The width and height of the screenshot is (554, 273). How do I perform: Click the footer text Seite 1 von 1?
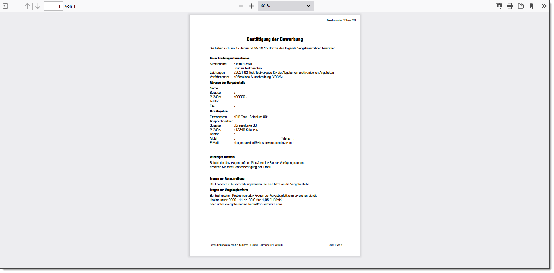point(335,245)
